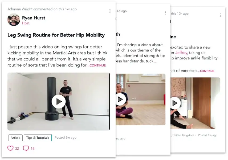Play the video of woman sitting cross-legged

pos(120,99)
